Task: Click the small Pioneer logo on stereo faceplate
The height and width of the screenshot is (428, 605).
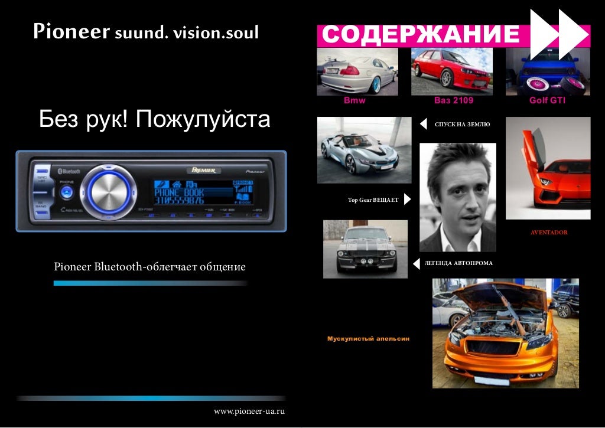Action: point(255,171)
